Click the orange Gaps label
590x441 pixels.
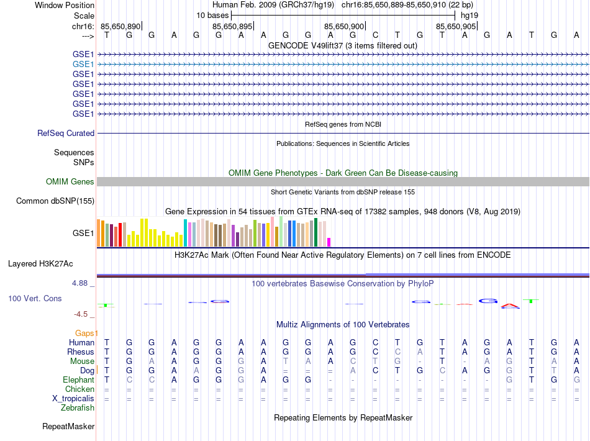click(x=86, y=334)
